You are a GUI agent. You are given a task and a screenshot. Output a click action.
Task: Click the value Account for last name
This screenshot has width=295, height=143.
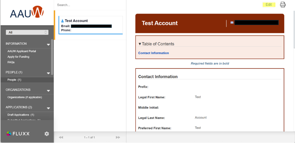point(201,118)
